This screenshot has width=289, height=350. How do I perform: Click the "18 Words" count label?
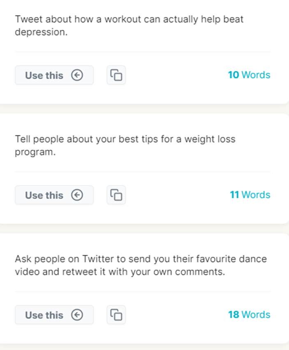tap(249, 315)
